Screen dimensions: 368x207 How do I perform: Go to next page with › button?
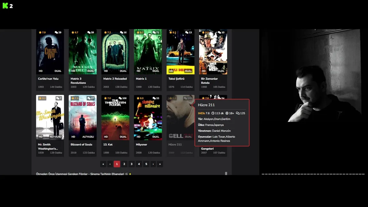click(x=153, y=164)
